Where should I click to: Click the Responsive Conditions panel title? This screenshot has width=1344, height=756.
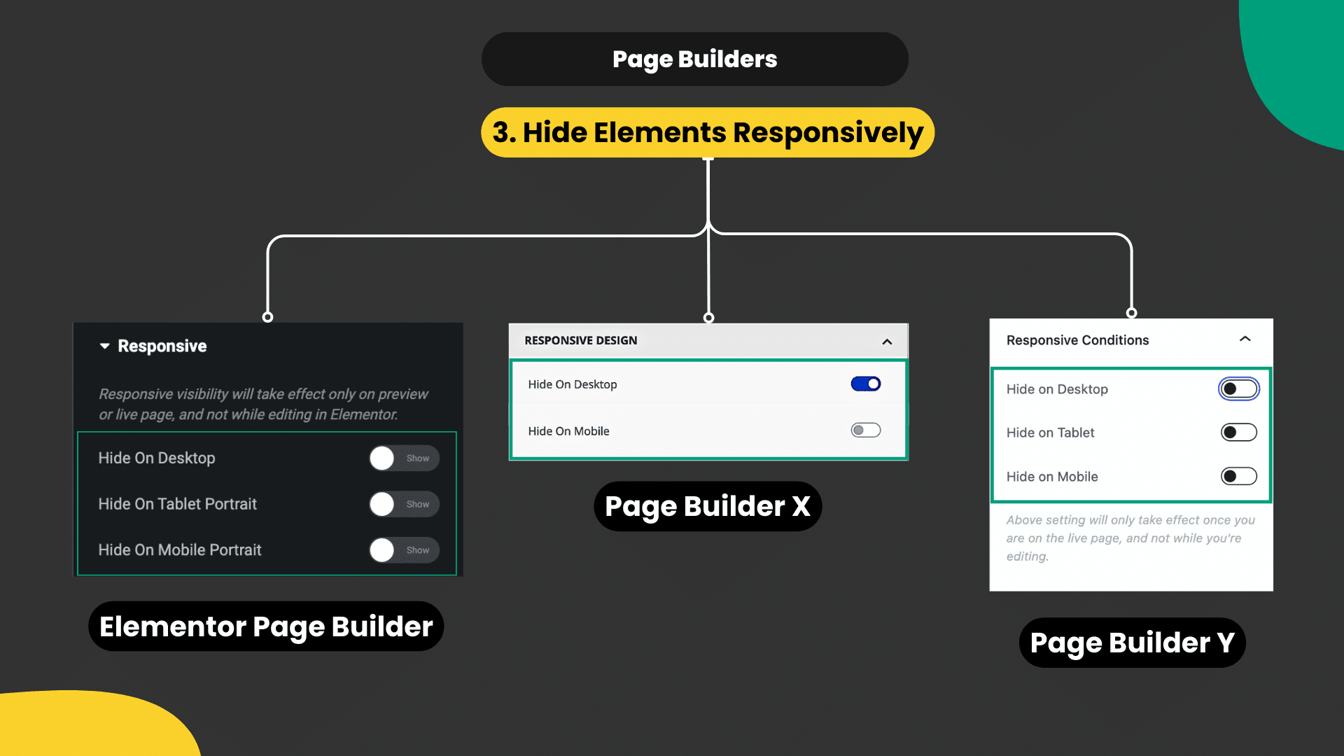1077,340
